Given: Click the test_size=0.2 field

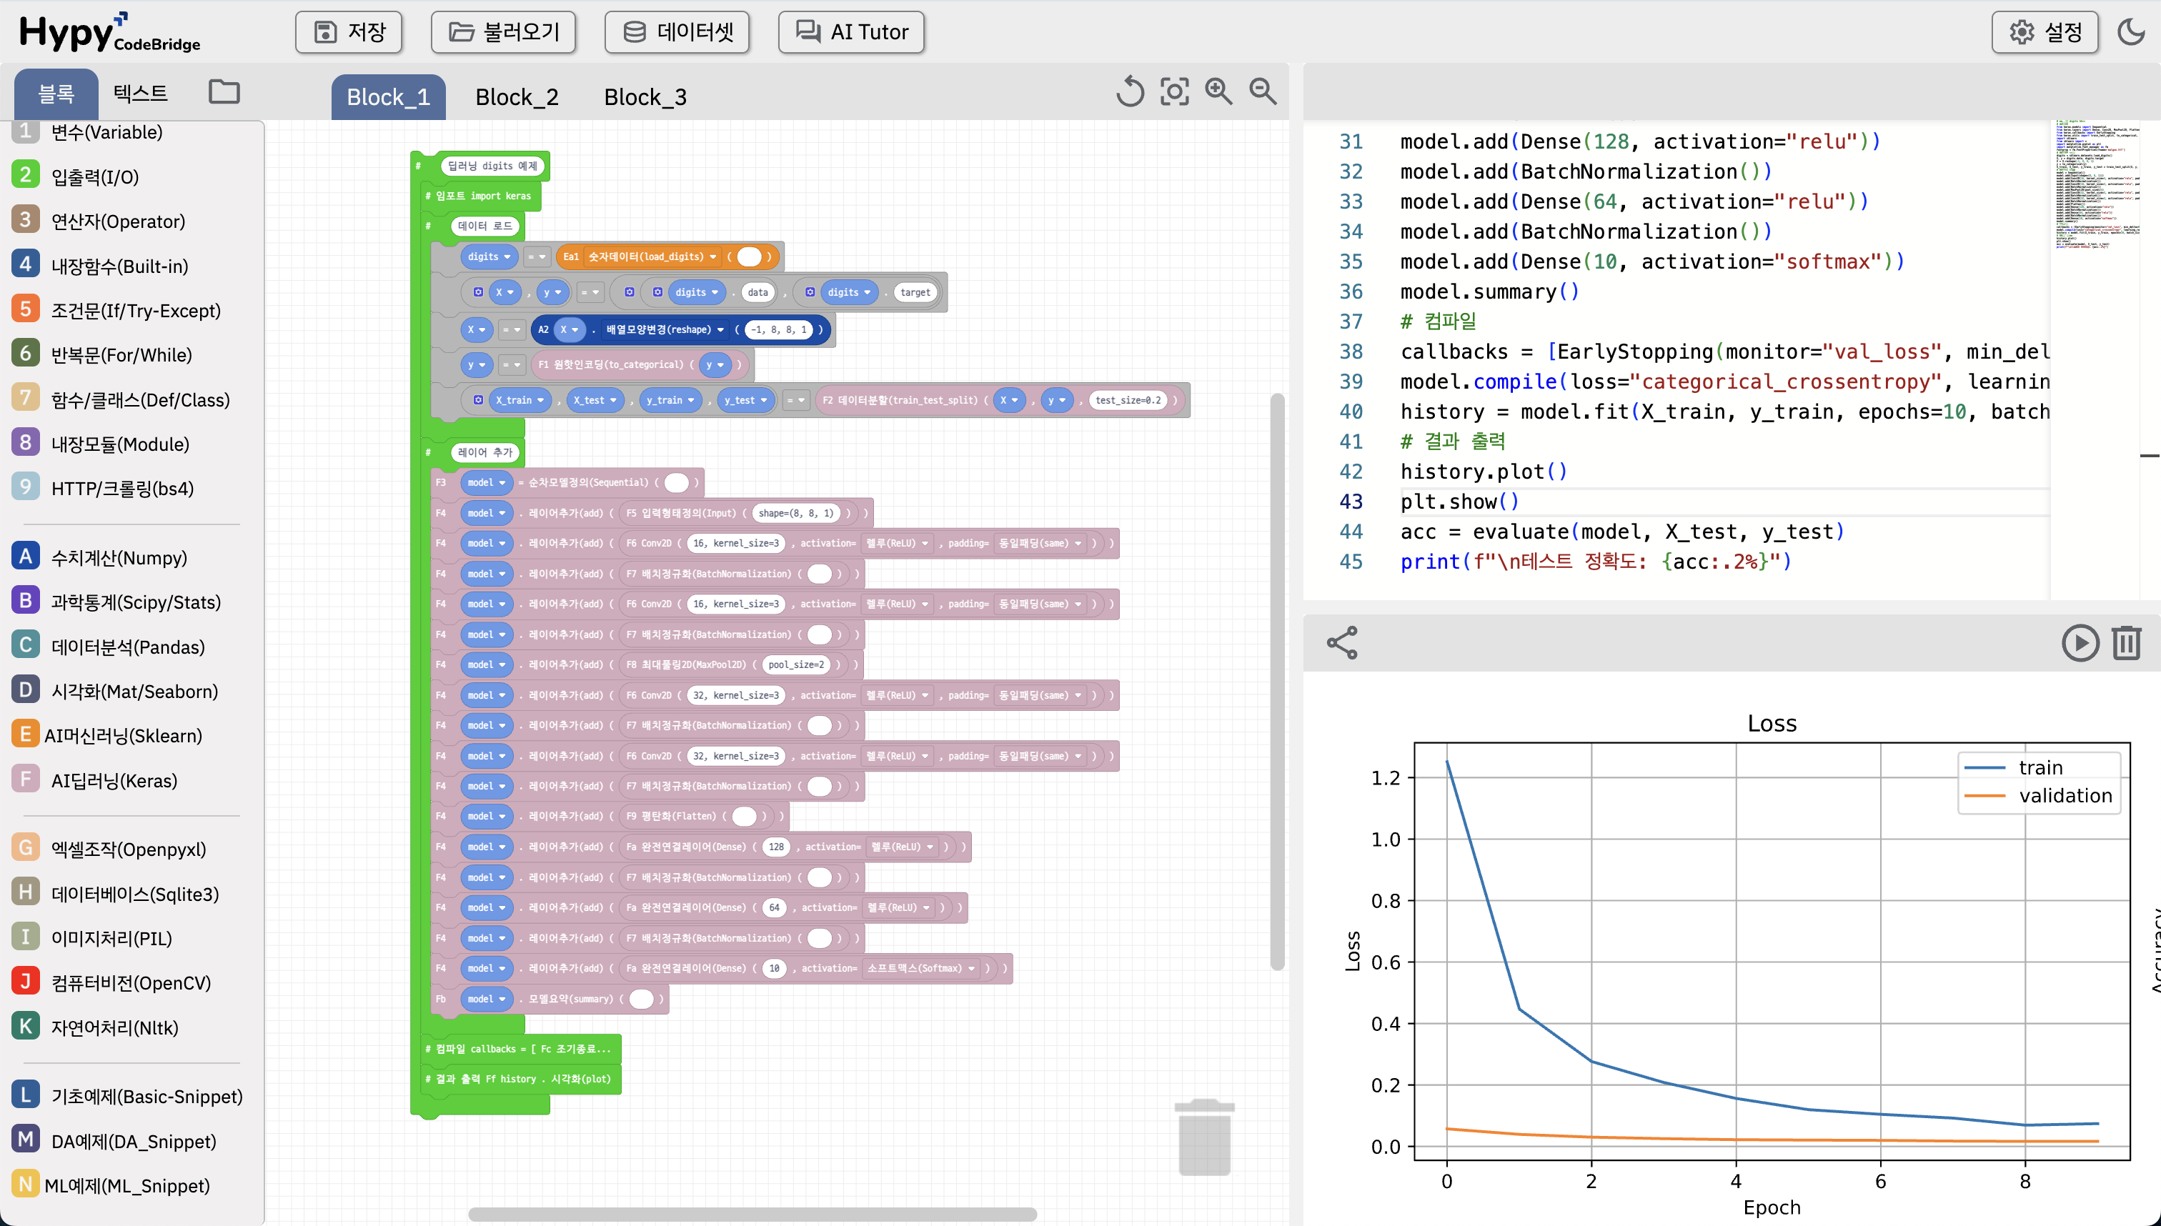Looking at the screenshot, I should [1128, 400].
